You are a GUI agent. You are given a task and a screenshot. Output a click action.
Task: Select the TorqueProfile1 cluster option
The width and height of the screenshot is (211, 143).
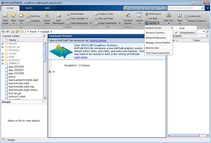(x=187, y=33)
